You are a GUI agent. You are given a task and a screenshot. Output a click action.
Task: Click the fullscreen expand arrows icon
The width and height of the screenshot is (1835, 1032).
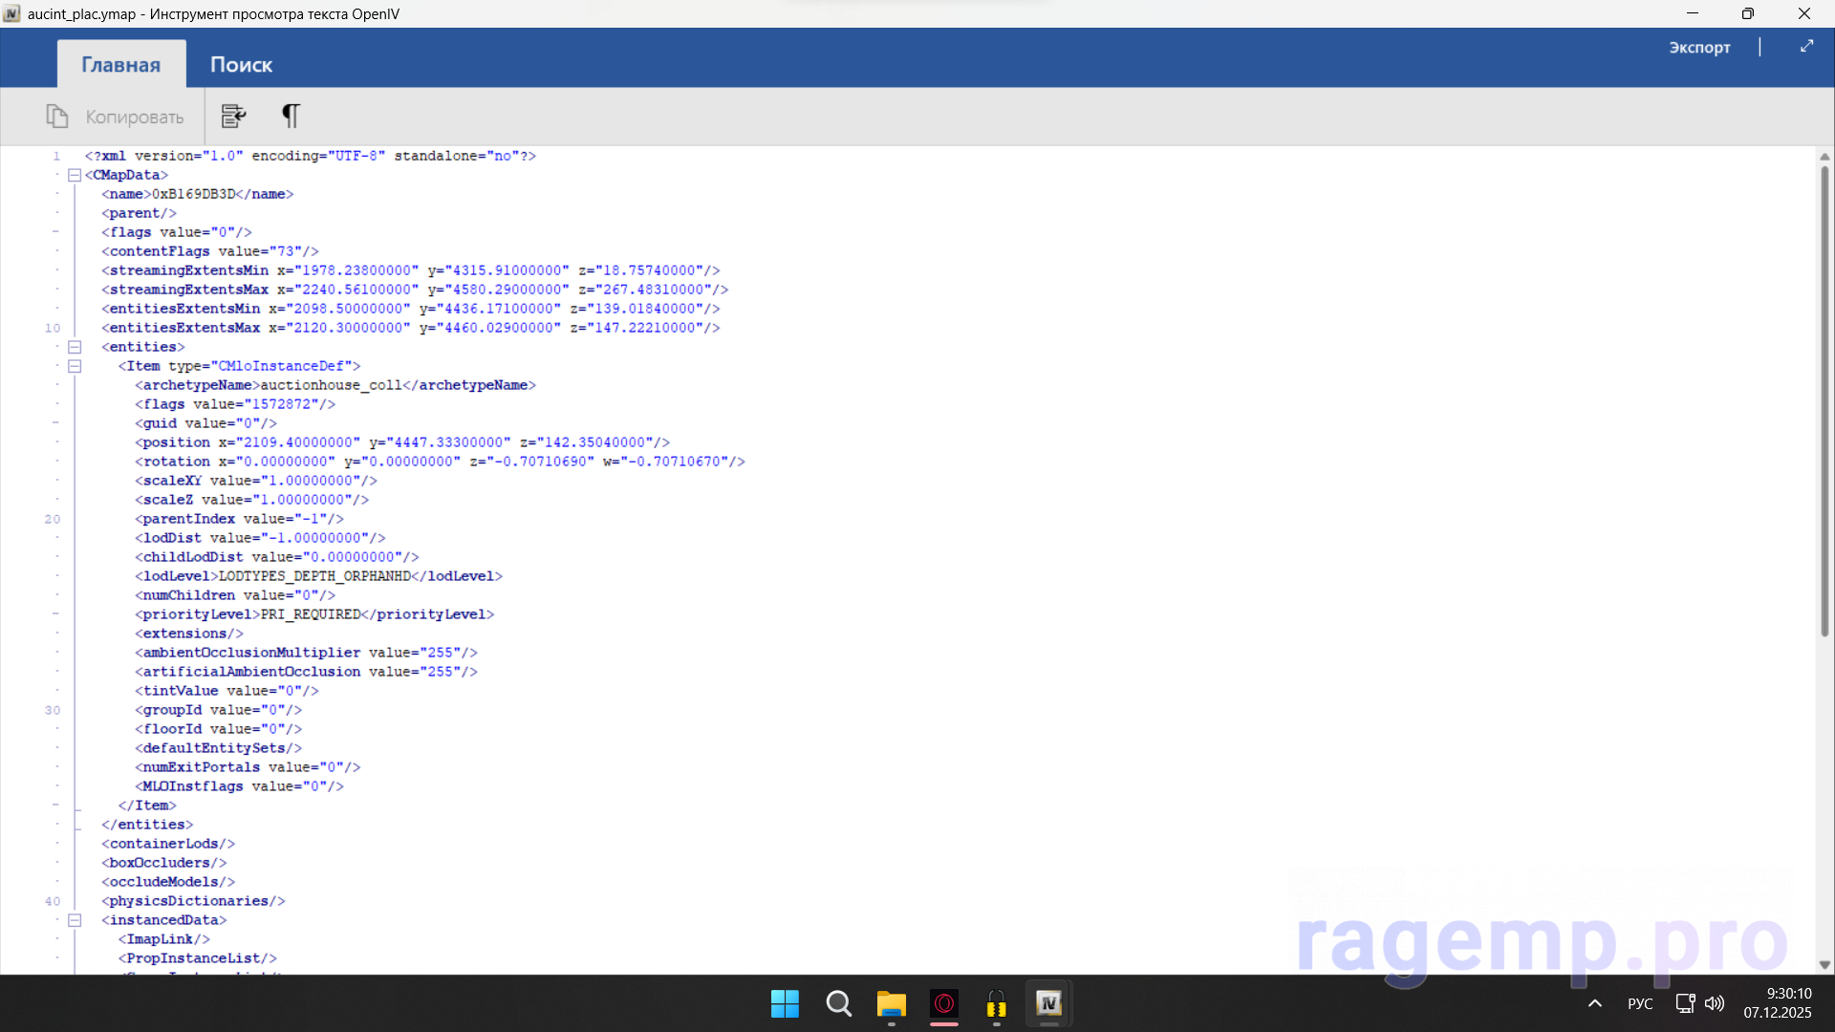[1806, 46]
